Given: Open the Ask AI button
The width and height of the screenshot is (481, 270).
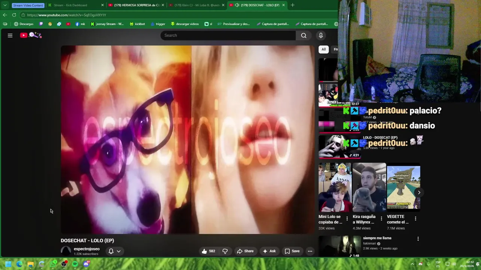Looking at the screenshot, I should [269, 251].
